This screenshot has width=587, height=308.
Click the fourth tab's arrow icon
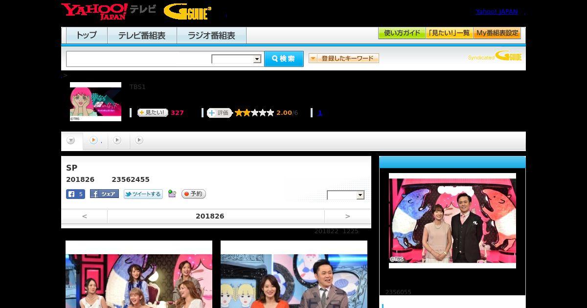tap(139, 140)
